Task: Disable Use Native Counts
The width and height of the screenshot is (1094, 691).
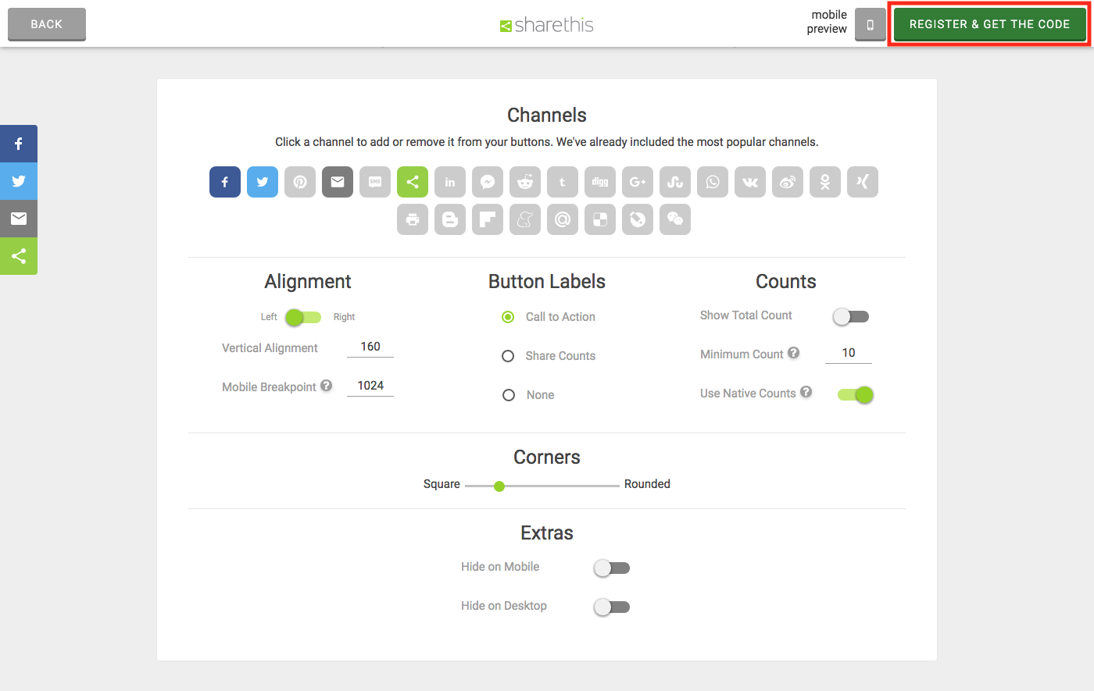Action: coord(856,394)
